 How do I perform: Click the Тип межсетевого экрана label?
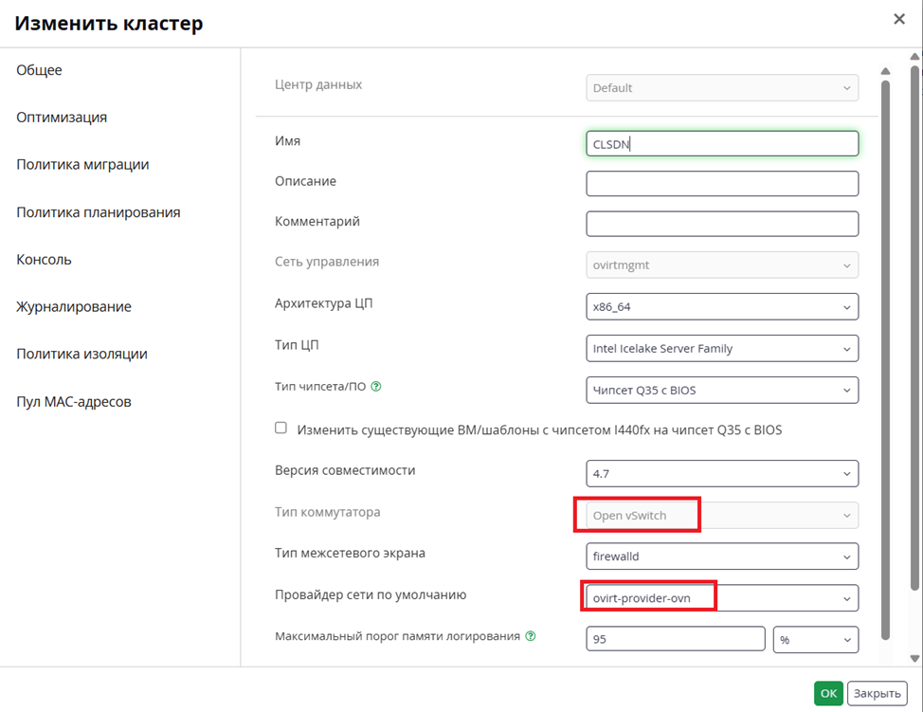[350, 553]
